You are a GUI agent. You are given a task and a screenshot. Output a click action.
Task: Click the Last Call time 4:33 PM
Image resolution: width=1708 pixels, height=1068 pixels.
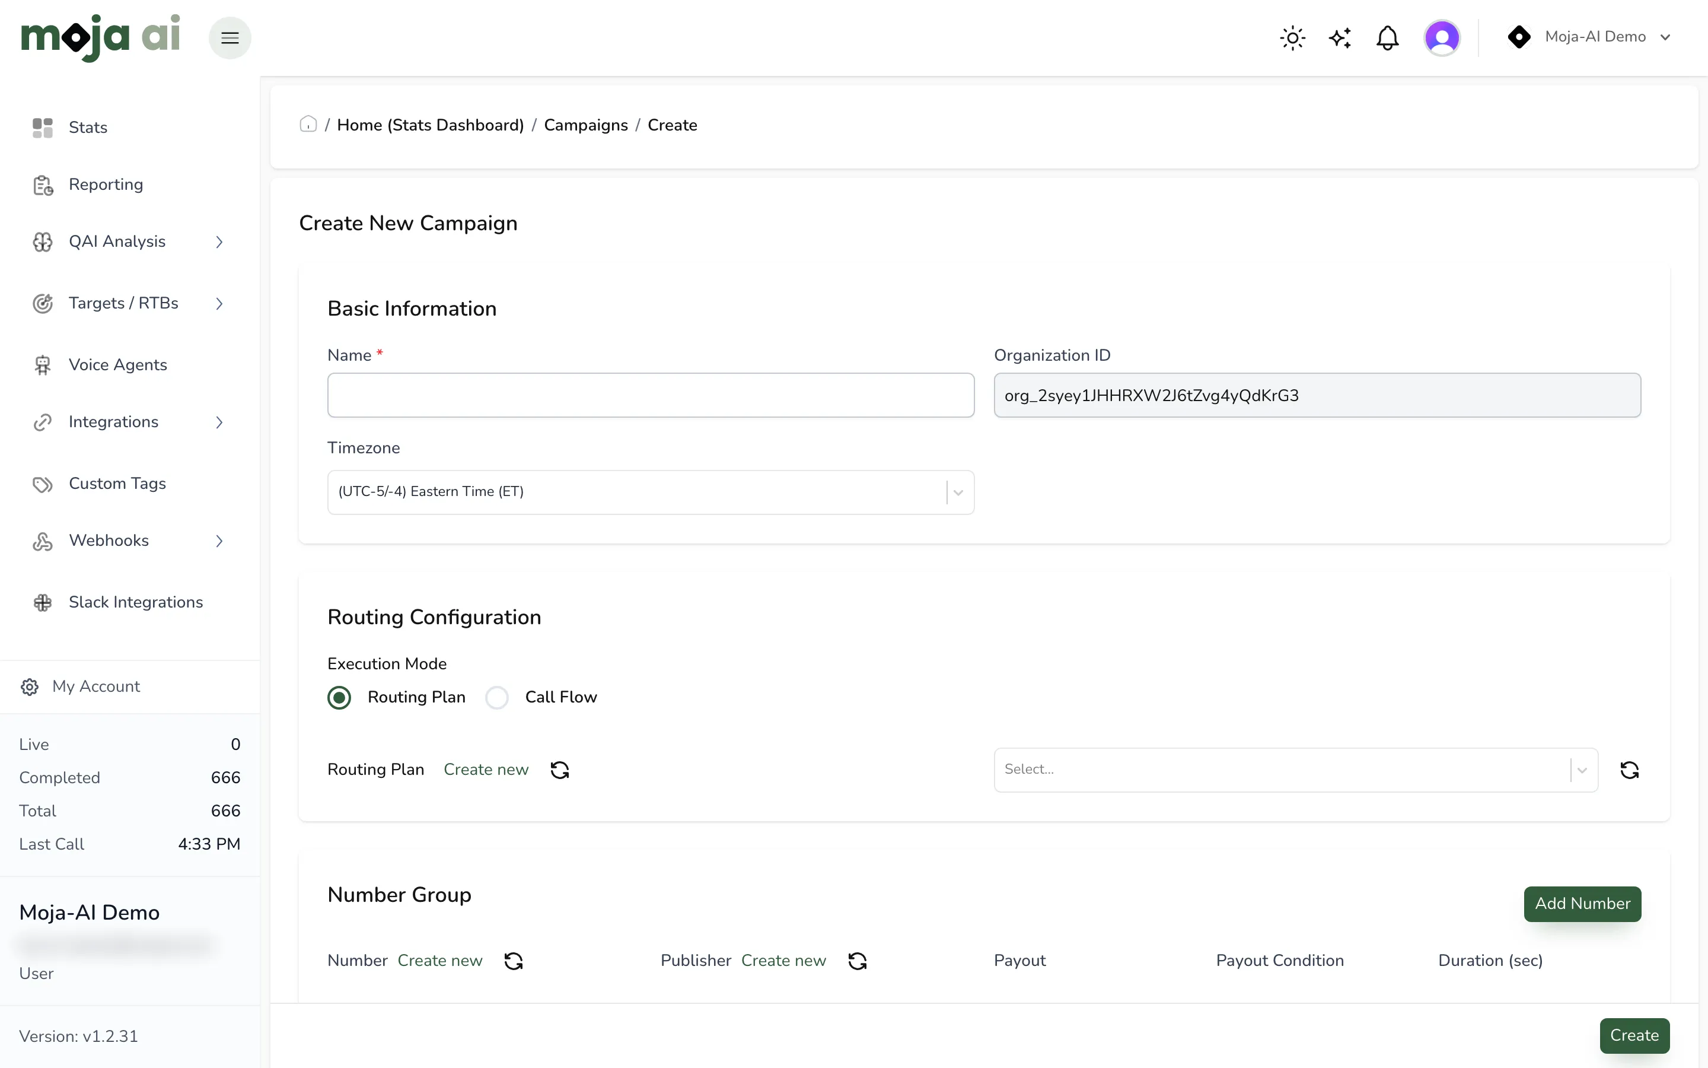[x=209, y=844]
